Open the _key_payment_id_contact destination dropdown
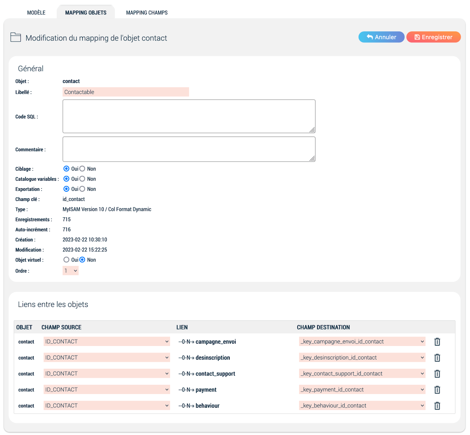Screen dimensions: 470x435 (362, 389)
